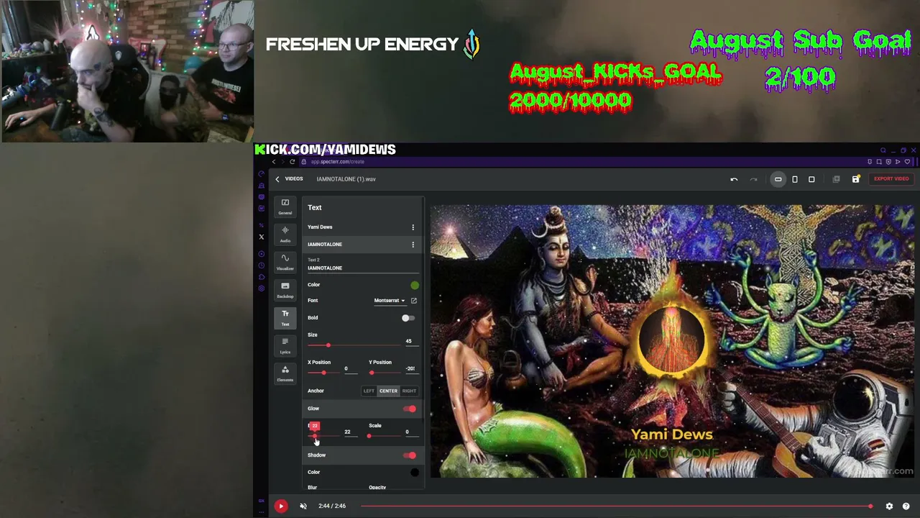
Task: Open the browser sidebar X (Twitter) icon
Action: 262,237
